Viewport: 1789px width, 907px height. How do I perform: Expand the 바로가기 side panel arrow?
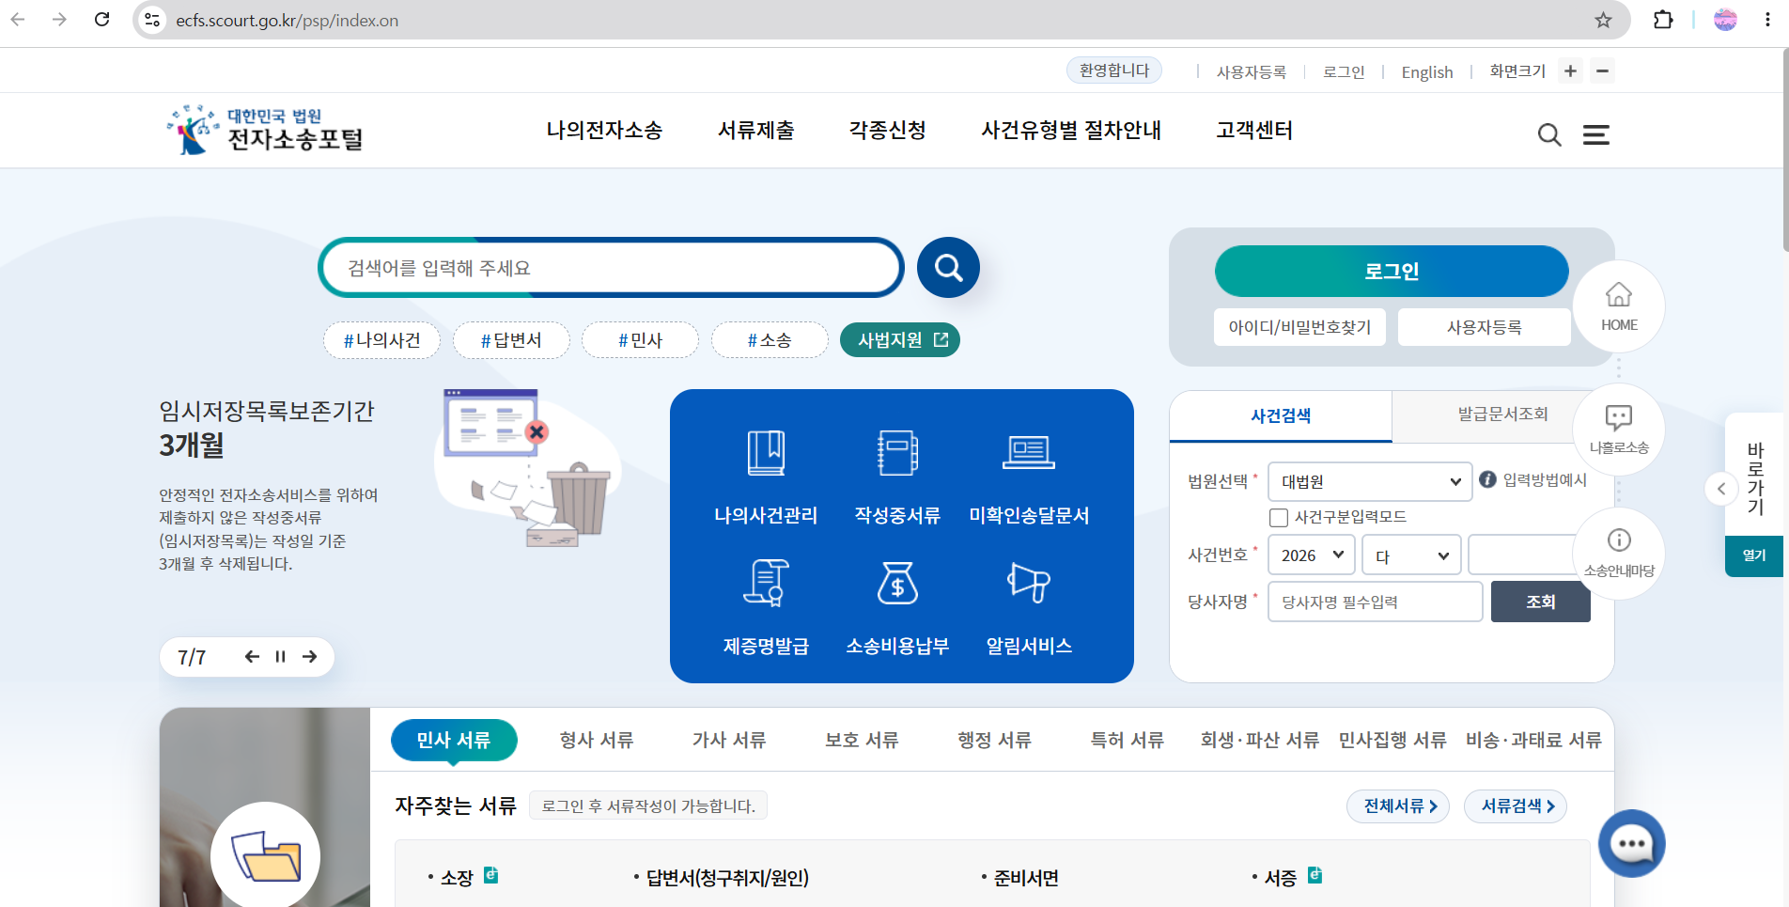click(1721, 489)
